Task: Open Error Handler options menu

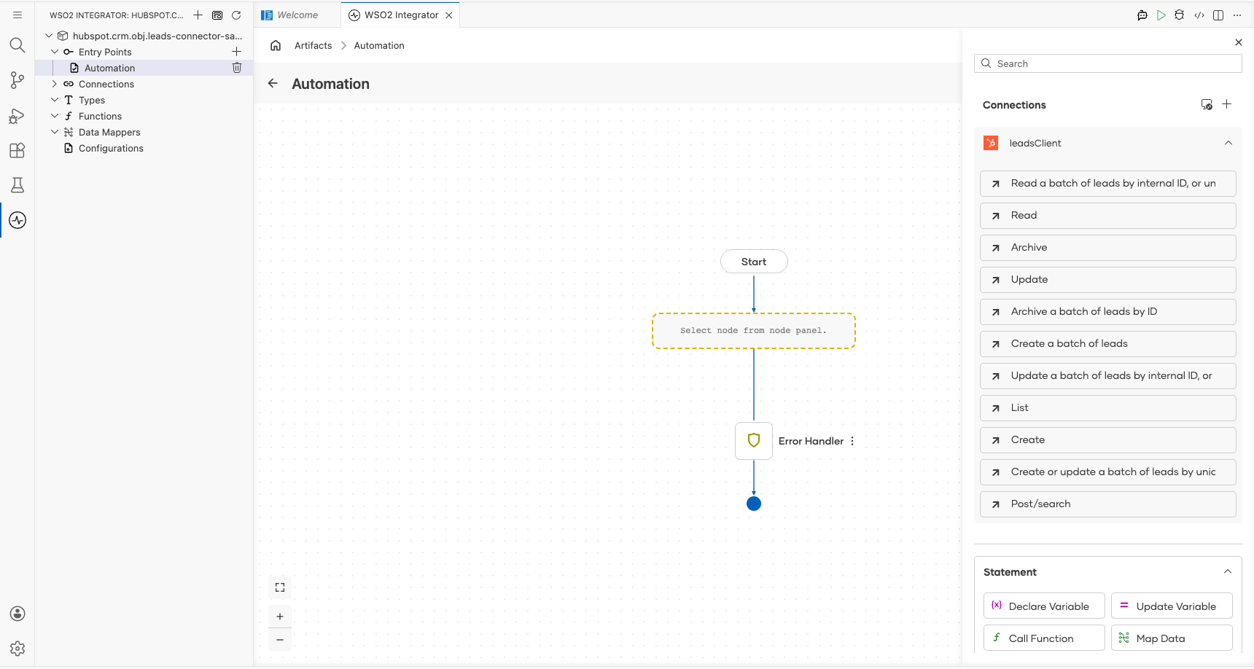Action: [x=852, y=441]
